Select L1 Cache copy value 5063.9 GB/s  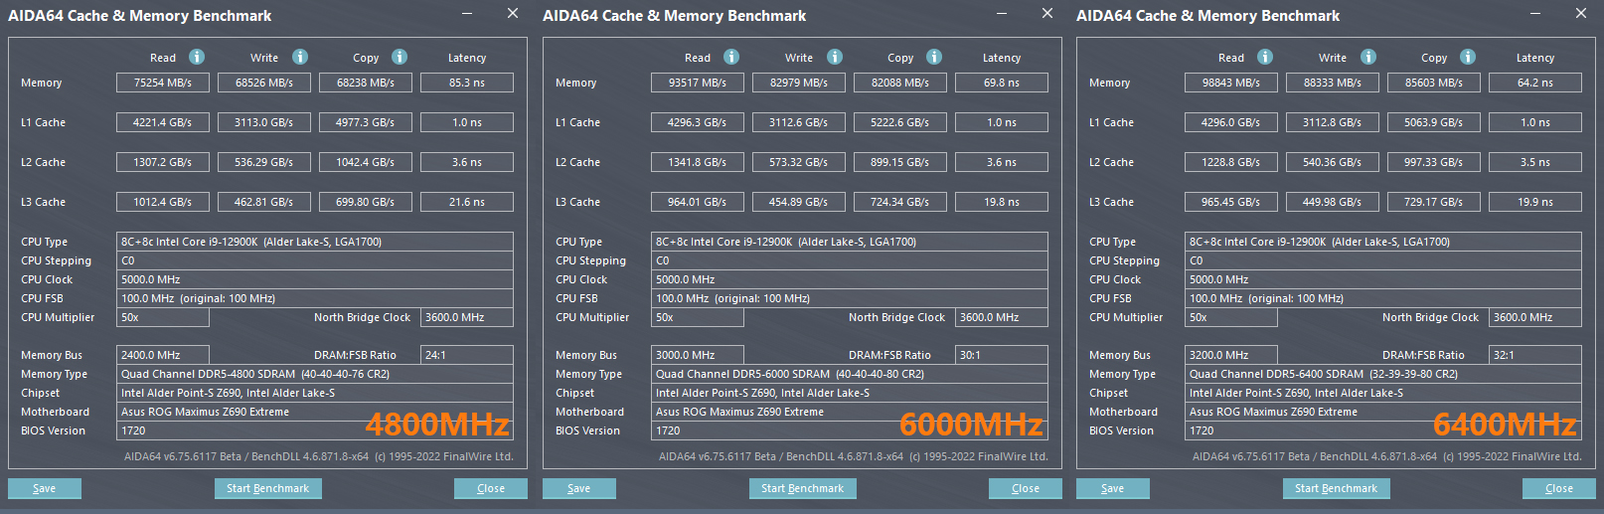1434,122
